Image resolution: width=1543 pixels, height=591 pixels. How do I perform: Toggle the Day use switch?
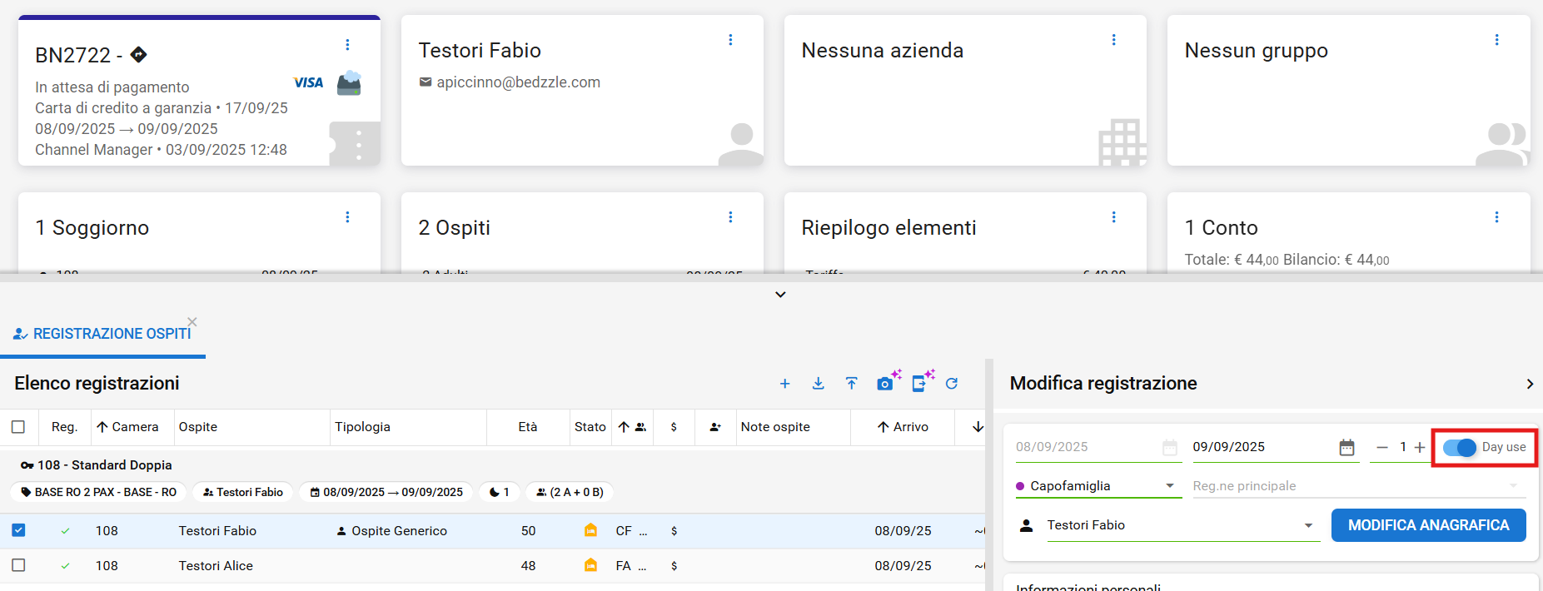click(1460, 448)
